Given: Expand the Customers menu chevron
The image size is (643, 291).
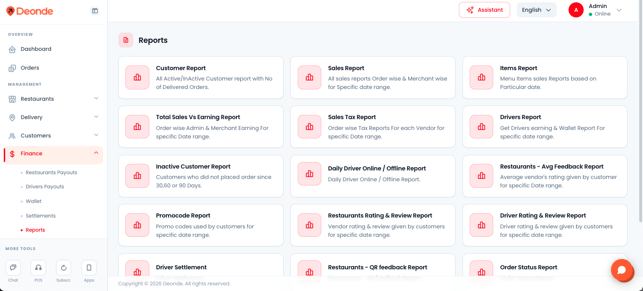Looking at the screenshot, I should (x=96, y=135).
